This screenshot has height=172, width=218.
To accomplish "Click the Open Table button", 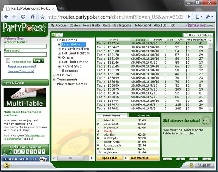I will [x=110, y=158].
